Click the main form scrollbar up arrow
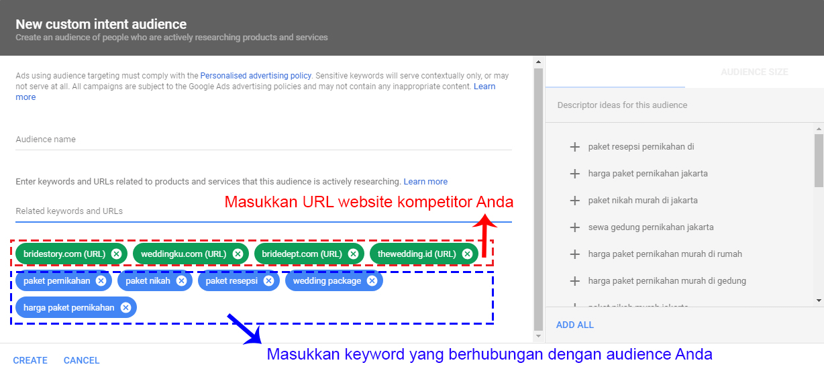Viewport: 824px width, 377px height. pyautogui.click(x=538, y=62)
